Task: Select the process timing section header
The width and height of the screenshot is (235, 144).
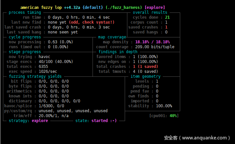Action: pos(23,12)
